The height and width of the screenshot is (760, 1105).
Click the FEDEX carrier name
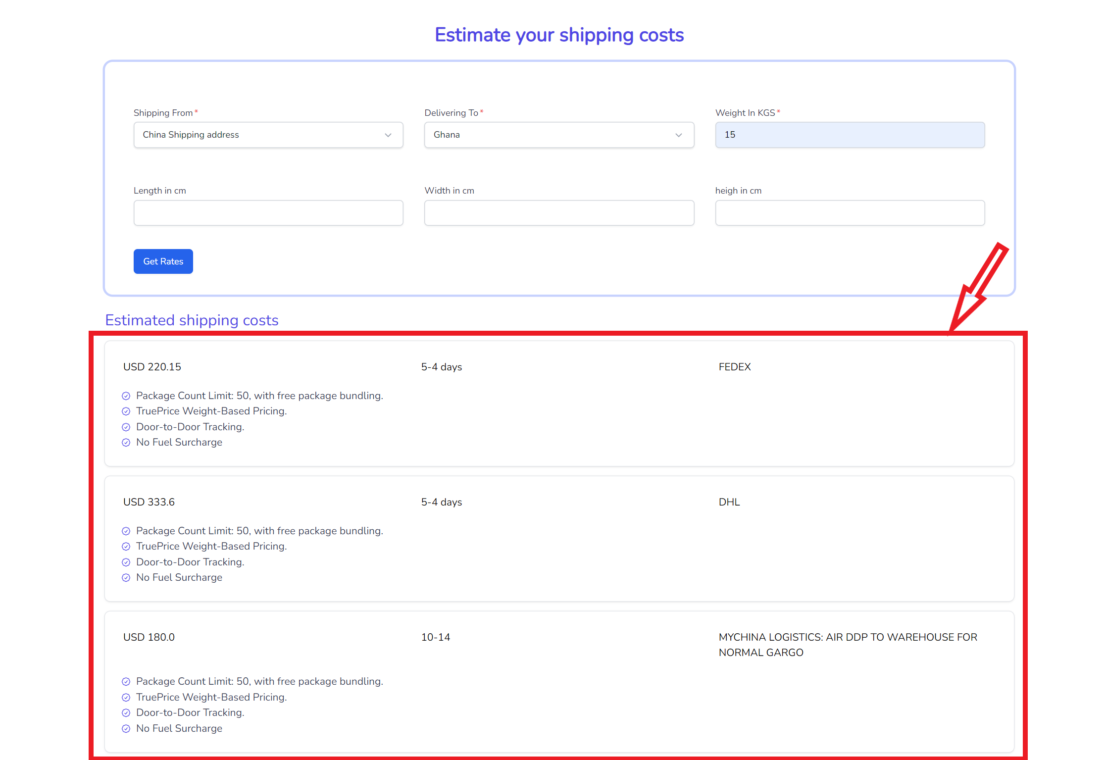735,367
